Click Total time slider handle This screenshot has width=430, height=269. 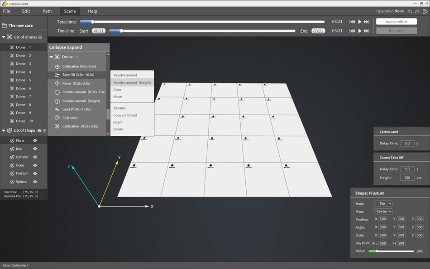[x=93, y=22]
